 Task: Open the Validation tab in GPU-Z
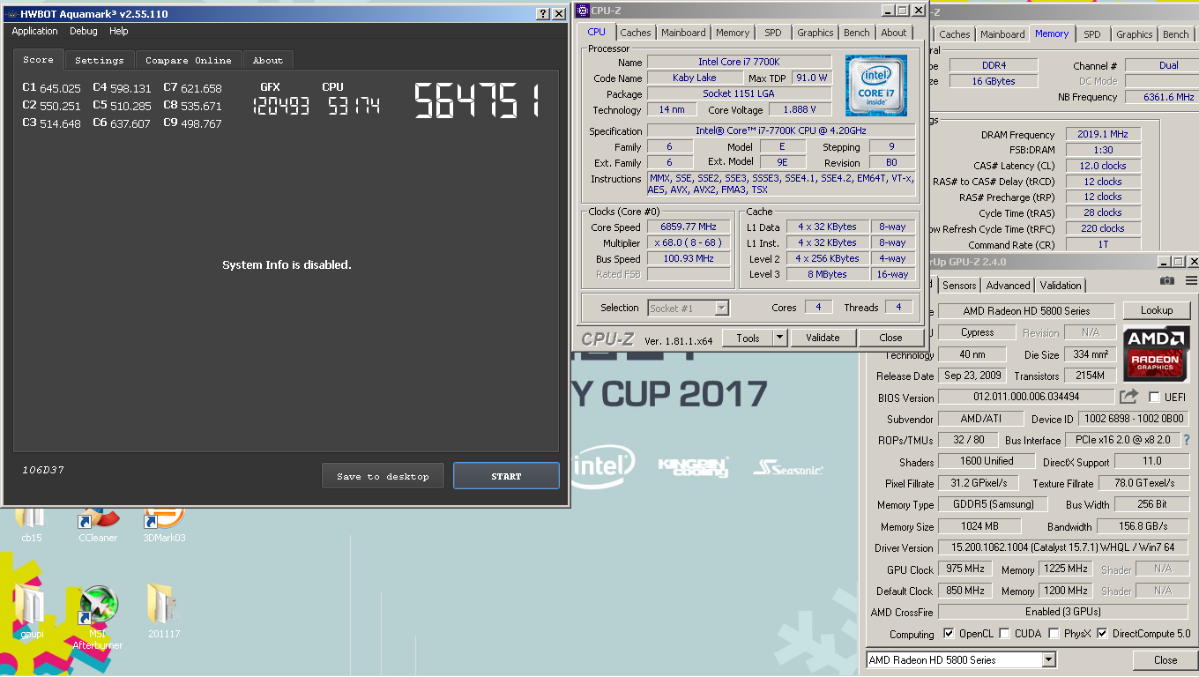pyautogui.click(x=1061, y=286)
